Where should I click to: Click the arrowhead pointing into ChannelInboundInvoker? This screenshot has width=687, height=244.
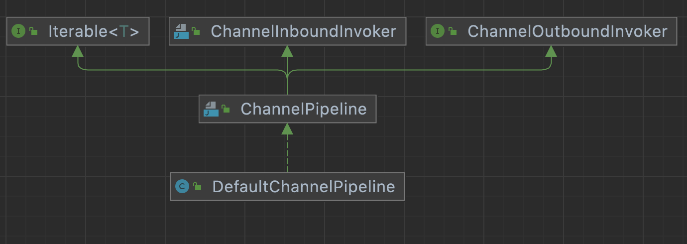[287, 51]
